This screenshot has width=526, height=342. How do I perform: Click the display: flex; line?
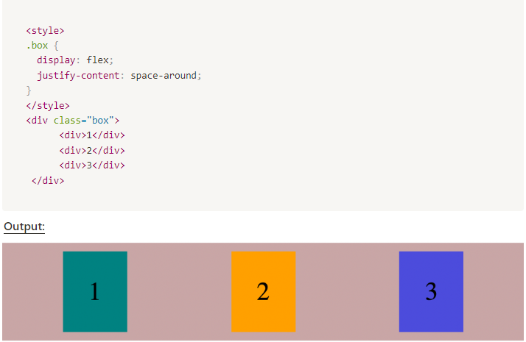75,60
